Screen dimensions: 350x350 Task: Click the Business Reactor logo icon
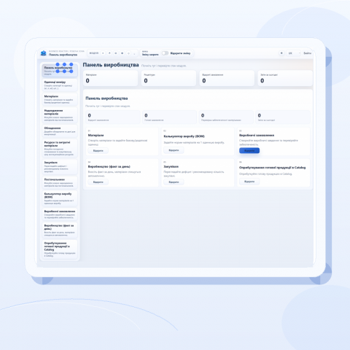pos(43,53)
